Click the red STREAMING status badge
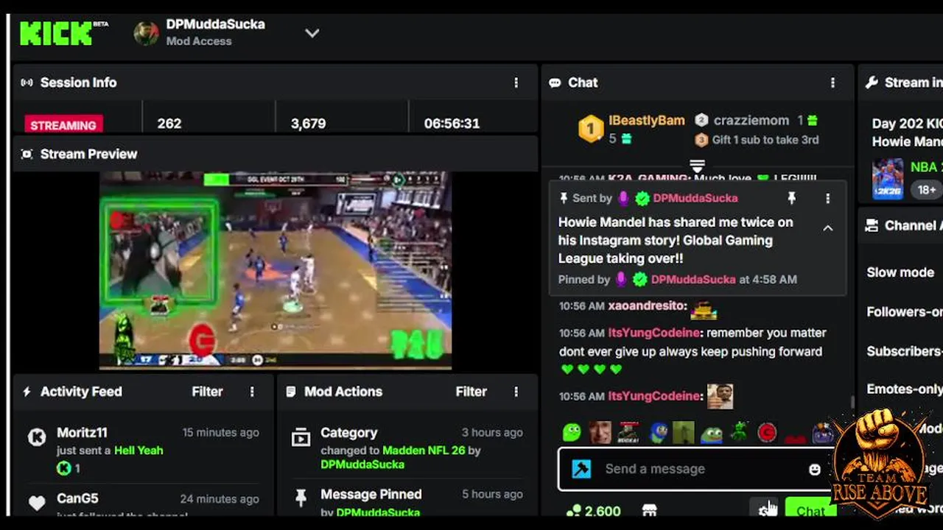943x530 pixels. click(x=63, y=124)
